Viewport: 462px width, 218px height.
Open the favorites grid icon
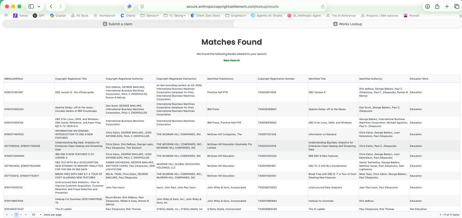point(6,15)
